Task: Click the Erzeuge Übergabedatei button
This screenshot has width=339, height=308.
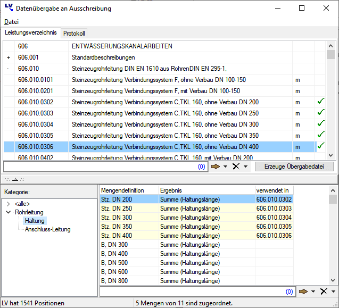Action: pyautogui.click(x=294, y=167)
